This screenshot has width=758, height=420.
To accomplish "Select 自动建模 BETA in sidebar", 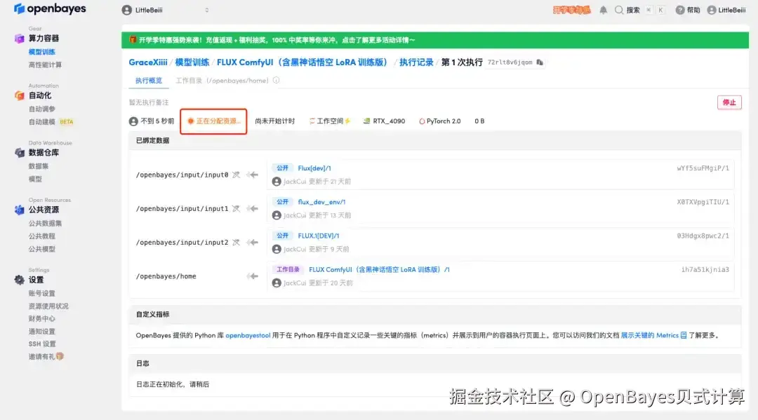I will (51, 122).
